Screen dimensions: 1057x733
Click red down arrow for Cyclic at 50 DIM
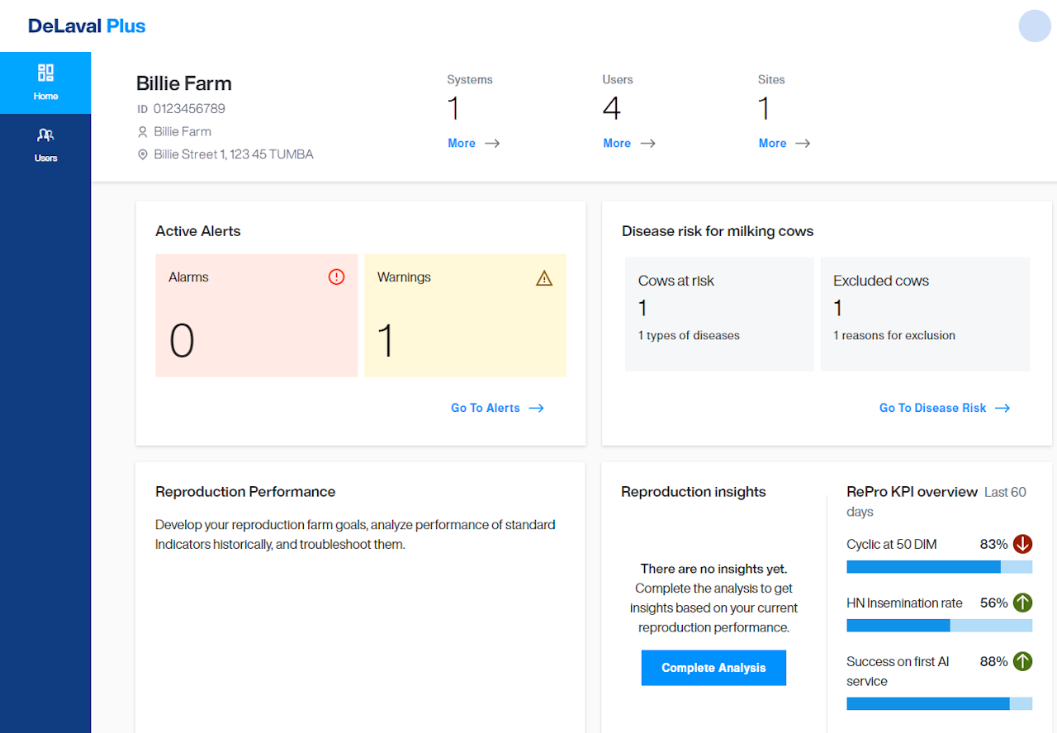1022,544
